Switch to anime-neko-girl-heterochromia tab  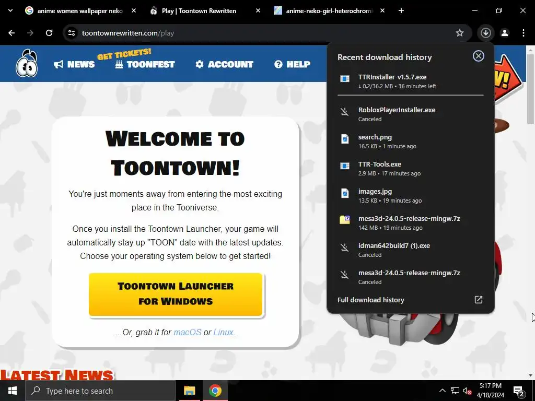pos(329,10)
